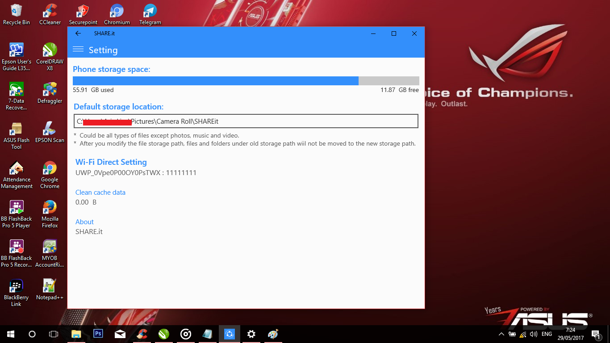Open Windows Settings from the taskbar

coord(251,334)
